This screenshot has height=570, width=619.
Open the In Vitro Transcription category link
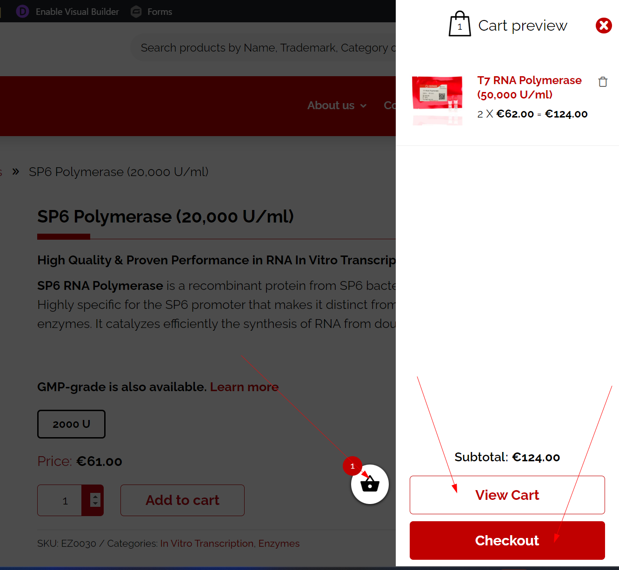click(207, 543)
